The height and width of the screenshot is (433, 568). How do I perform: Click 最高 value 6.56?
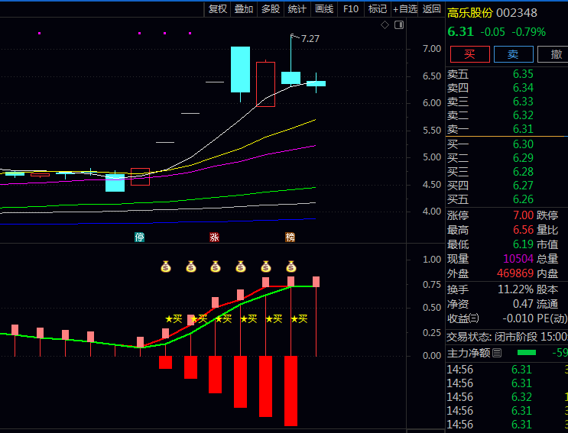point(523,230)
